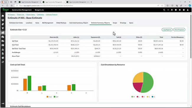Open browser settings and more menu

pos(186,6)
